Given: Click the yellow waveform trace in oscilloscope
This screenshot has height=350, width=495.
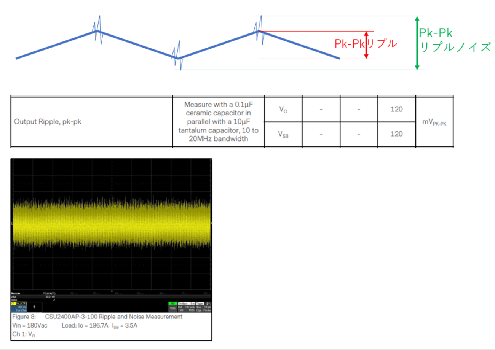Looking at the screenshot, I should click(x=112, y=224).
